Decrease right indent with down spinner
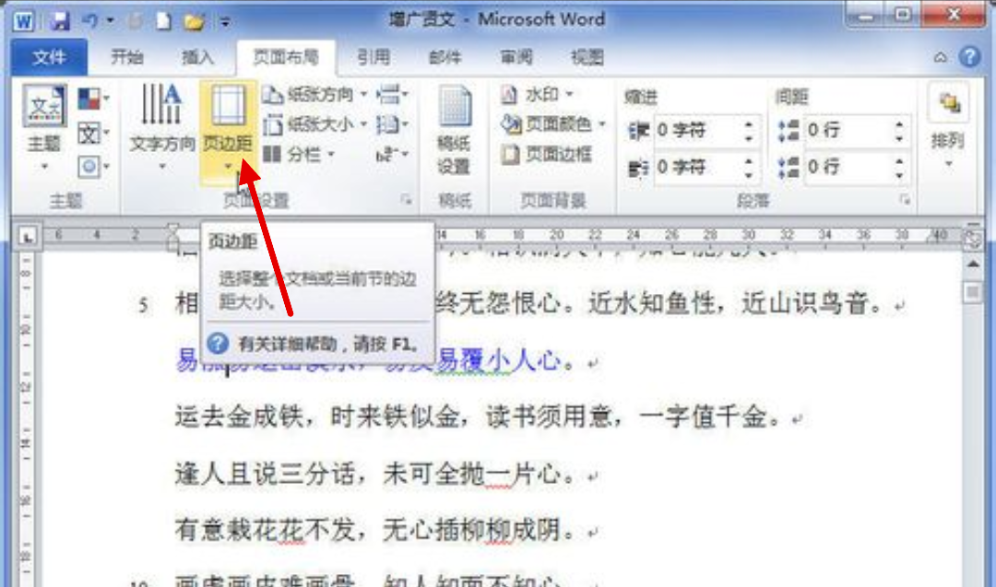The width and height of the screenshot is (996, 587). pos(749,174)
